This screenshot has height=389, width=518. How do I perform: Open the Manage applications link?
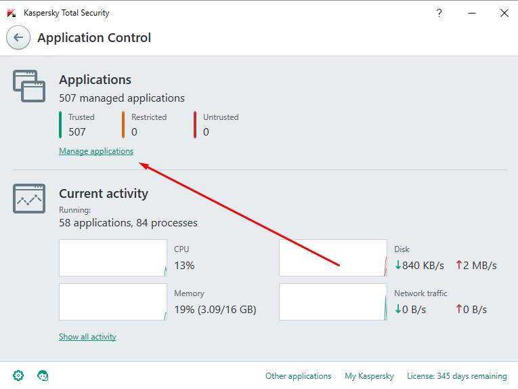click(x=96, y=151)
